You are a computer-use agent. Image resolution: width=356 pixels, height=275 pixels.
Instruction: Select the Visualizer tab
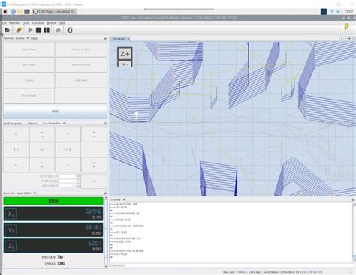click(119, 39)
